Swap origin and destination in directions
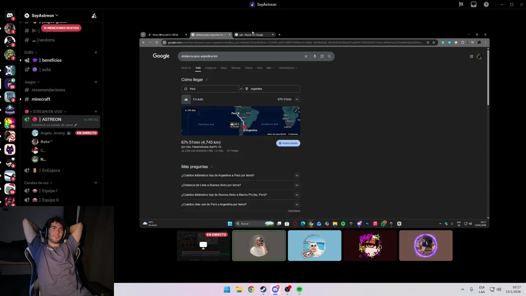This screenshot has width=526, height=296. click(x=241, y=89)
